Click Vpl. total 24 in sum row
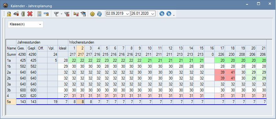Viewport: 276px width, 119px height. (53, 54)
